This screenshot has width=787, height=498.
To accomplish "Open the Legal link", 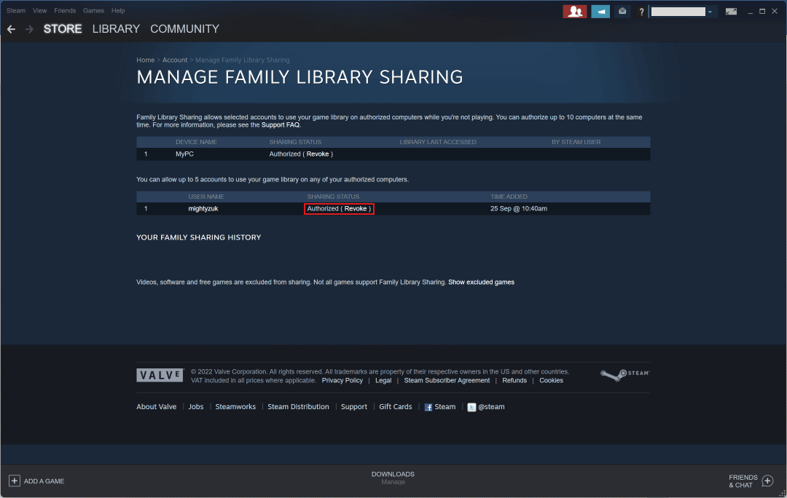I will [383, 381].
